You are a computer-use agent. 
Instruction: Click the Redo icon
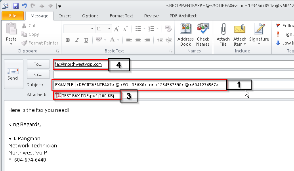[x=33, y=6]
